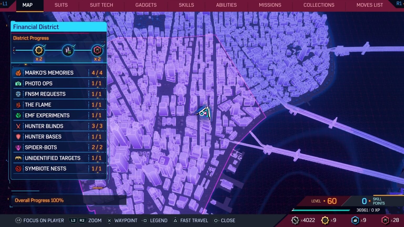Select the Map tab

click(x=28, y=5)
